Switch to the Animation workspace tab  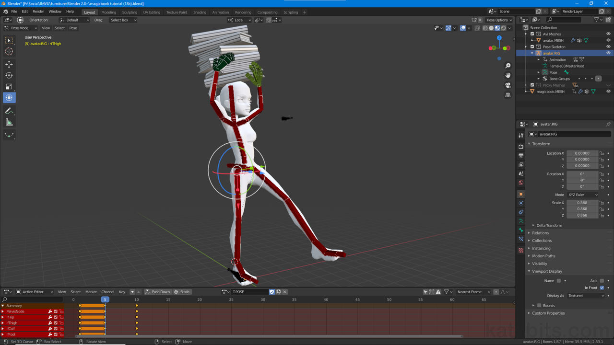click(x=221, y=12)
